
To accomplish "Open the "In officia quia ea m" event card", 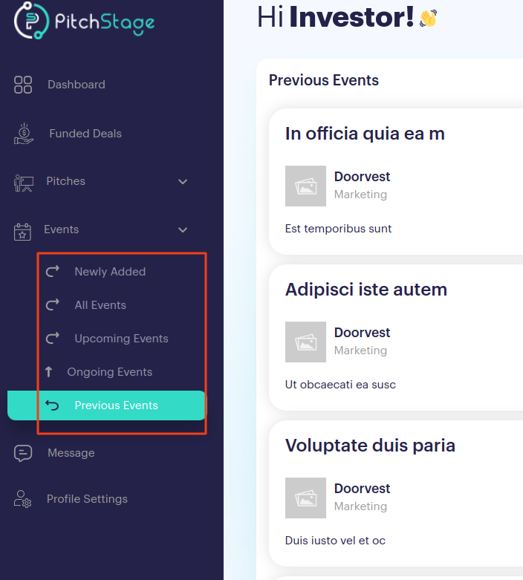I will pyautogui.click(x=396, y=181).
